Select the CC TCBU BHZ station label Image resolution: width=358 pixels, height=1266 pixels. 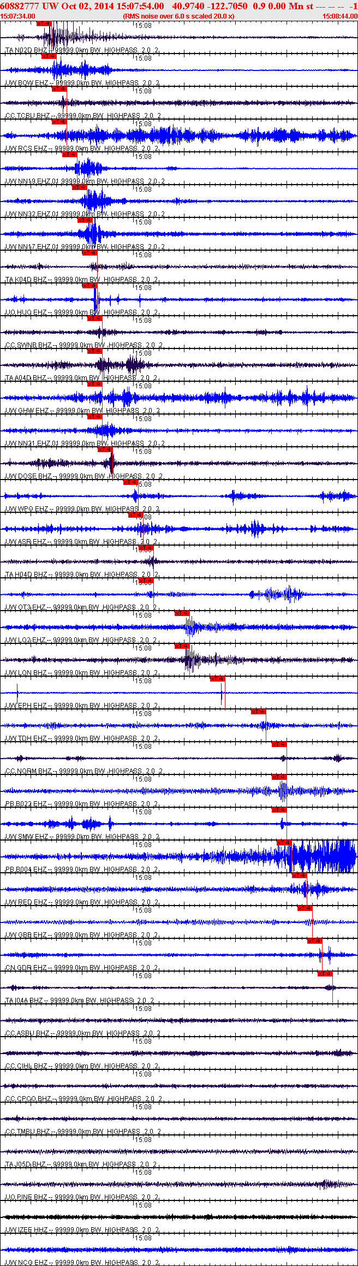coord(83,116)
